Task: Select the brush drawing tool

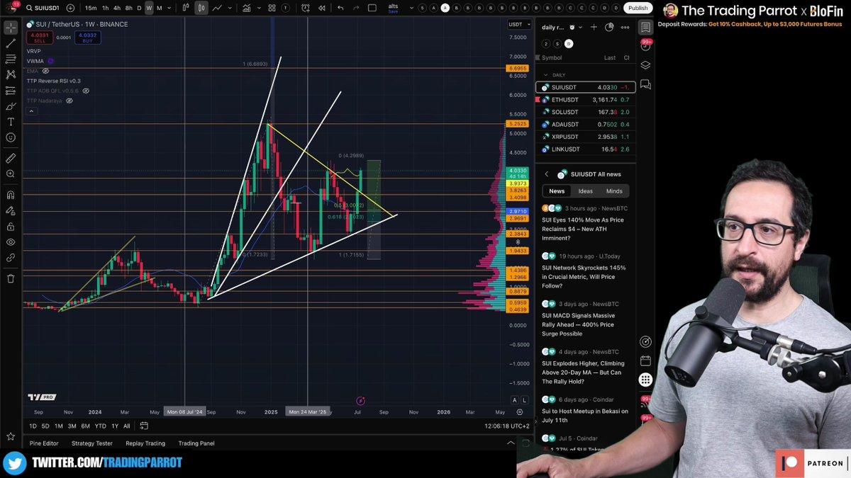Action: [x=11, y=106]
